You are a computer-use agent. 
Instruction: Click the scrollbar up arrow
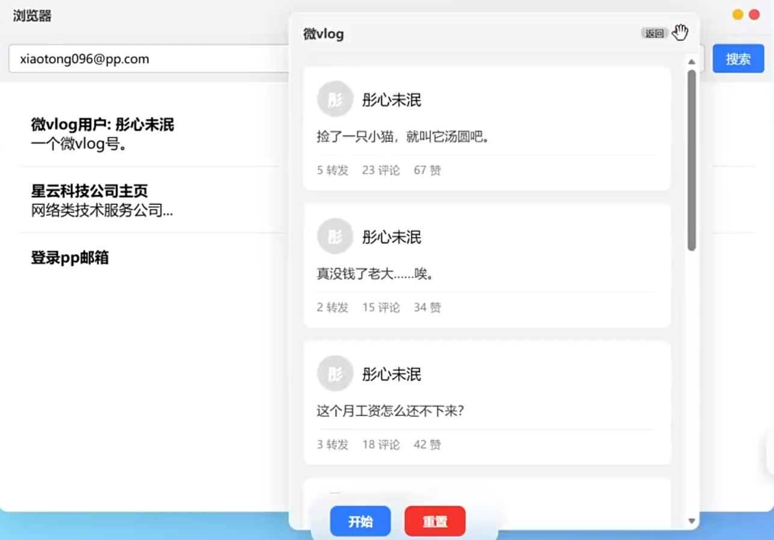692,62
